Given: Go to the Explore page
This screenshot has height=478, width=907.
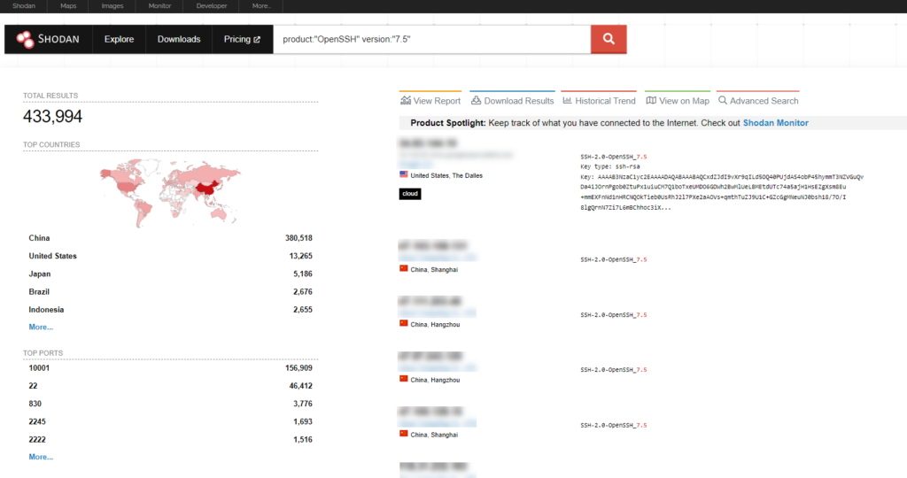Looking at the screenshot, I should 120,39.
